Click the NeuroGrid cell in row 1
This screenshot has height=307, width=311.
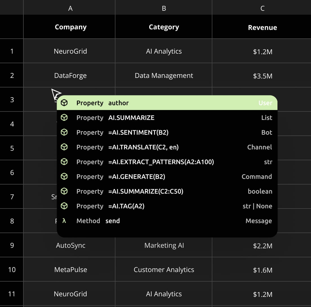[69, 51]
